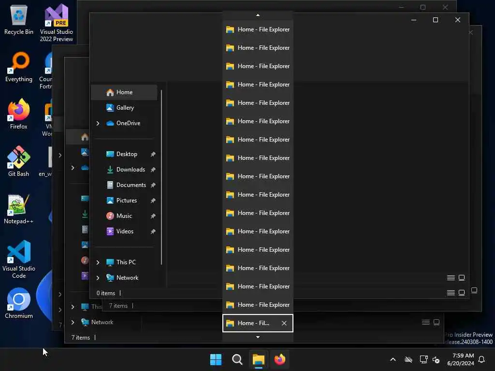495x371 pixels.
Task: Open taskbar Search
Action: pos(237,359)
